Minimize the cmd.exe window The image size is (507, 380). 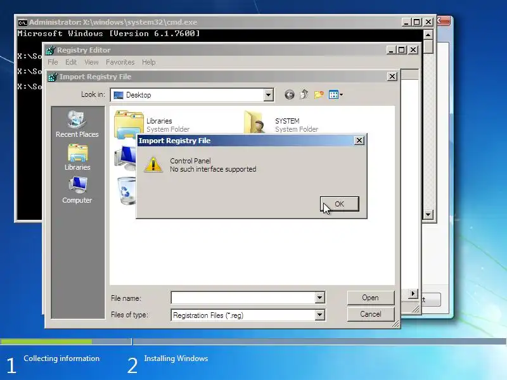click(x=406, y=22)
